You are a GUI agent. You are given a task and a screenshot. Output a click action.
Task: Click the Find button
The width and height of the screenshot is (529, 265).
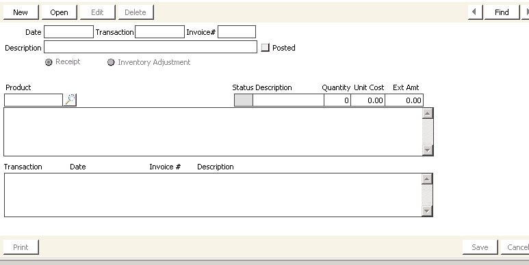point(502,12)
